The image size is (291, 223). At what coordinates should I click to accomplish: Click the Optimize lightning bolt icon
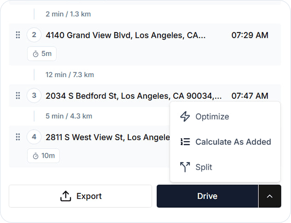pyautogui.click(x=185, y=116)
